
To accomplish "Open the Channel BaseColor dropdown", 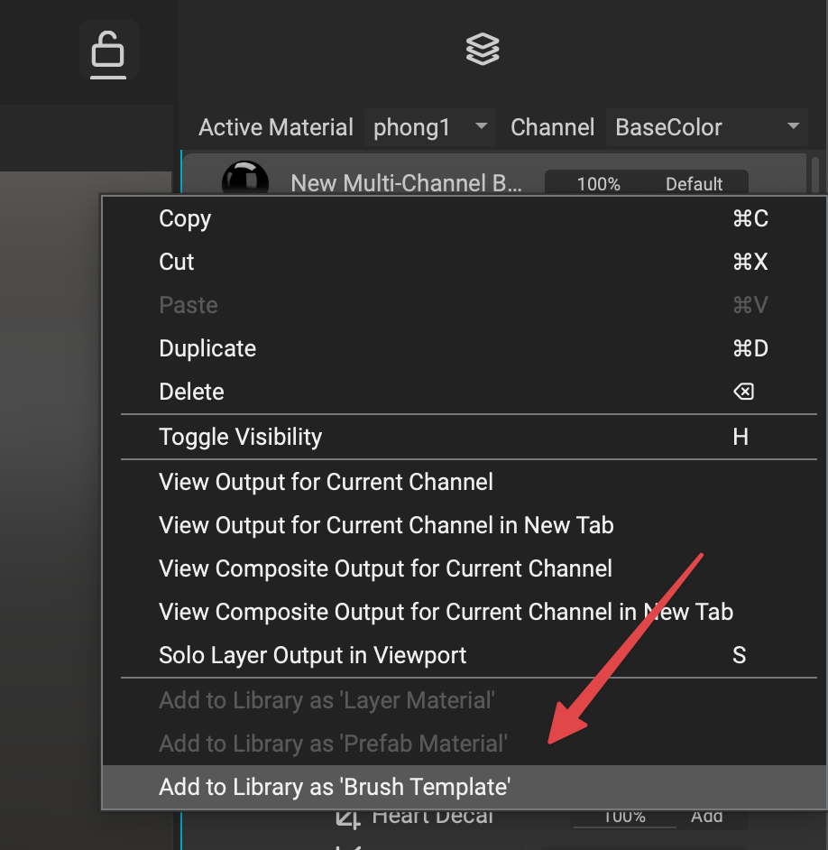I will tap(706, 127).
